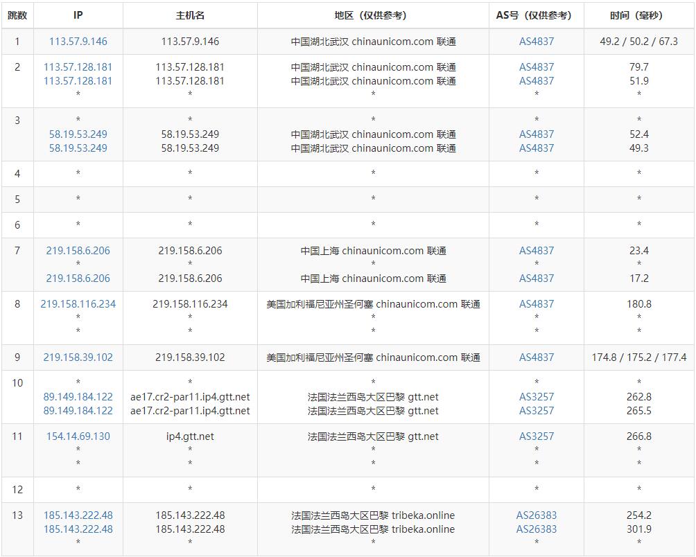
Task: Select the 51.9 time cell
Action: [x=638, y=81]
